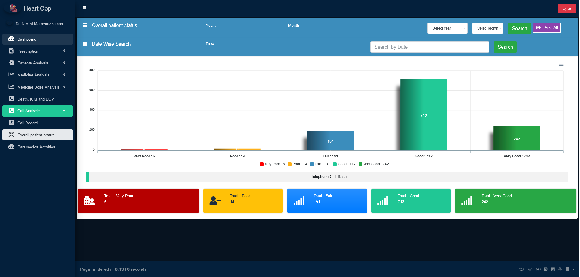The image size is (580, 277).
Task: Click the database icon in footer
Action: (x=567, y=269)
